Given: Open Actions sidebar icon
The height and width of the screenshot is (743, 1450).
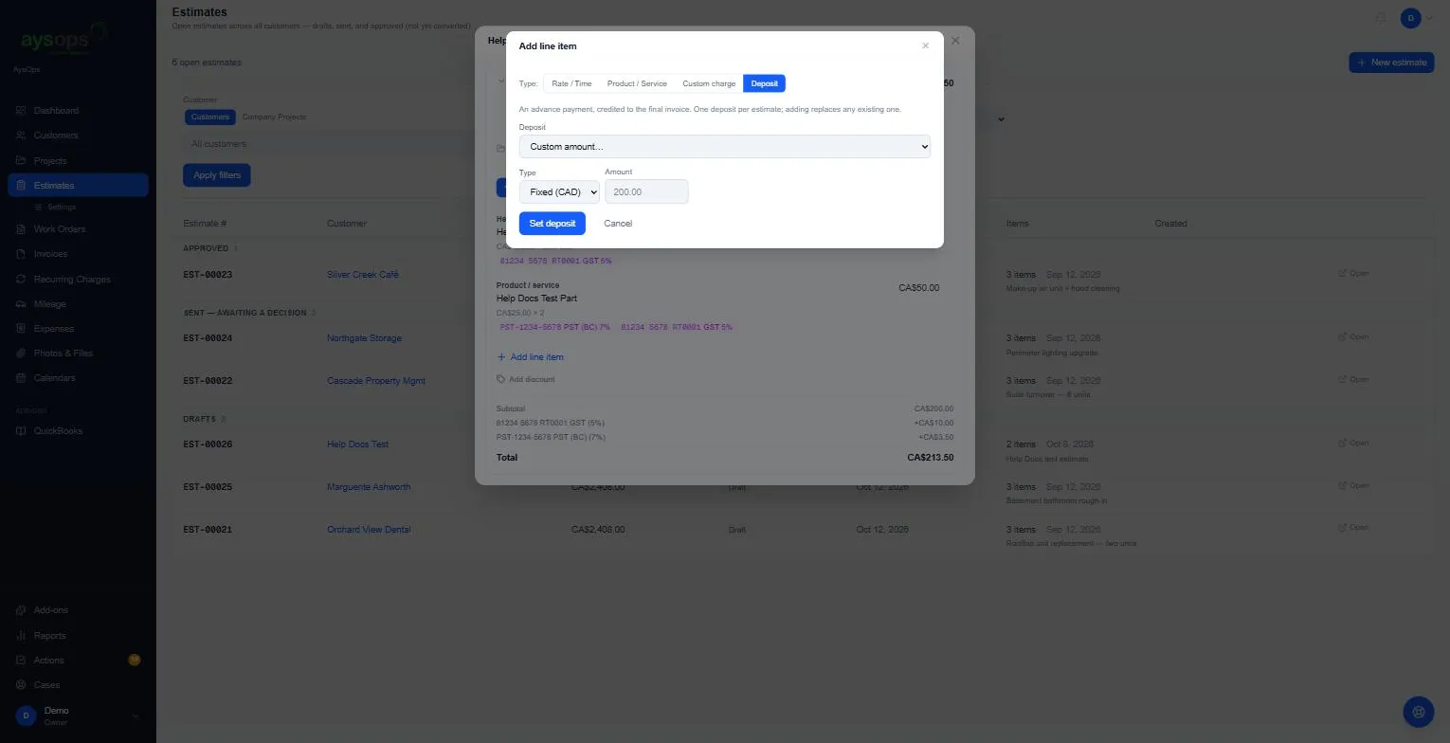Looking at the screenshot, I should point(21,661).
